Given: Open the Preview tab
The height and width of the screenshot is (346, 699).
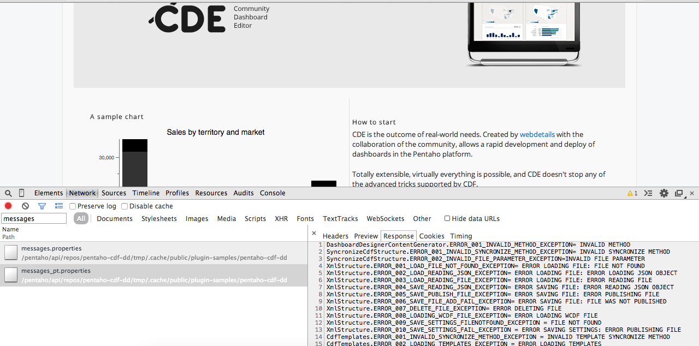Looking at the screenshot, I should click(x=366, y=236).
